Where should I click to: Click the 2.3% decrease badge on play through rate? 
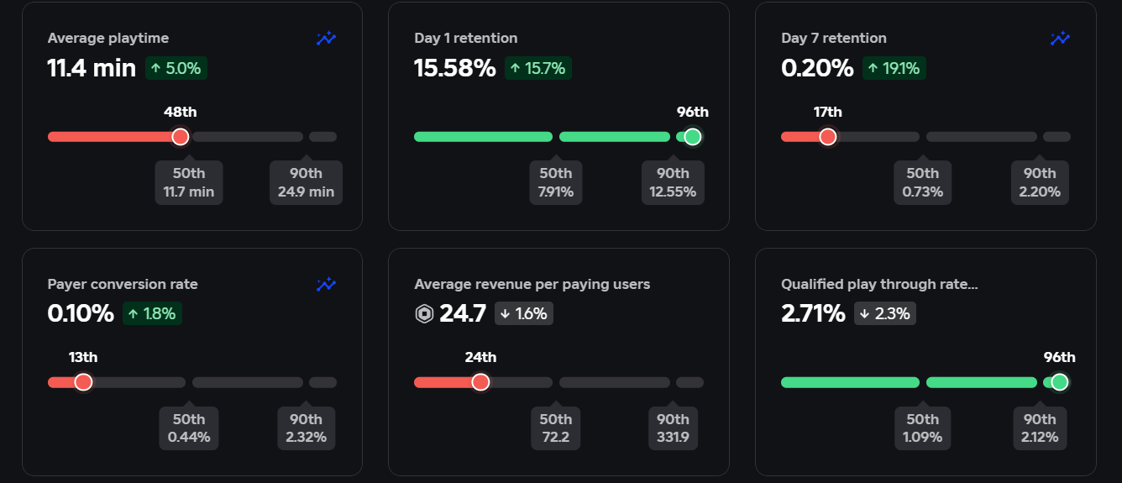[885, 314]
